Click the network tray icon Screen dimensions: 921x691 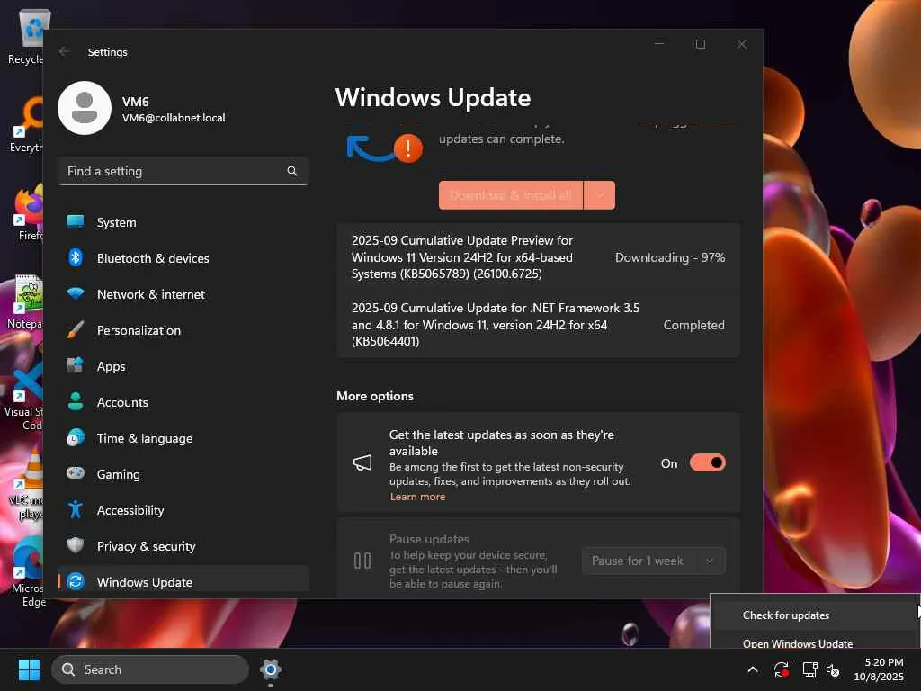809,669
